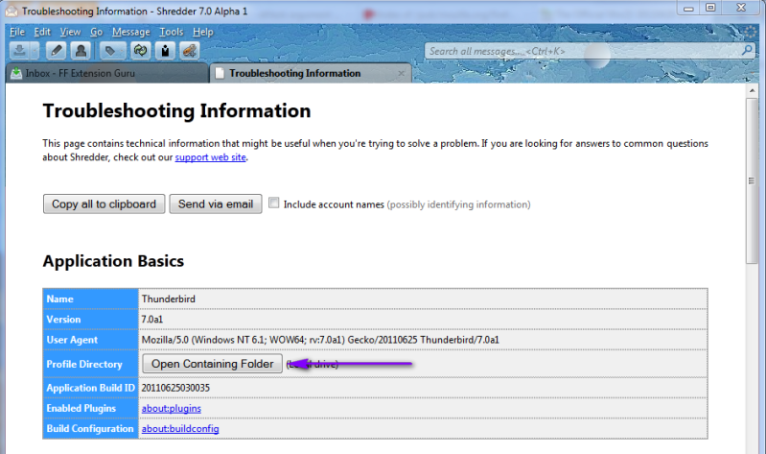Click the User Agent Mozilla/5.0 string
766x454 pixels.
[320, 340]
